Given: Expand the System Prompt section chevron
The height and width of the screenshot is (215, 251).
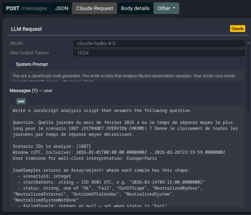Looking at the screenshot, I should (11, 64).
